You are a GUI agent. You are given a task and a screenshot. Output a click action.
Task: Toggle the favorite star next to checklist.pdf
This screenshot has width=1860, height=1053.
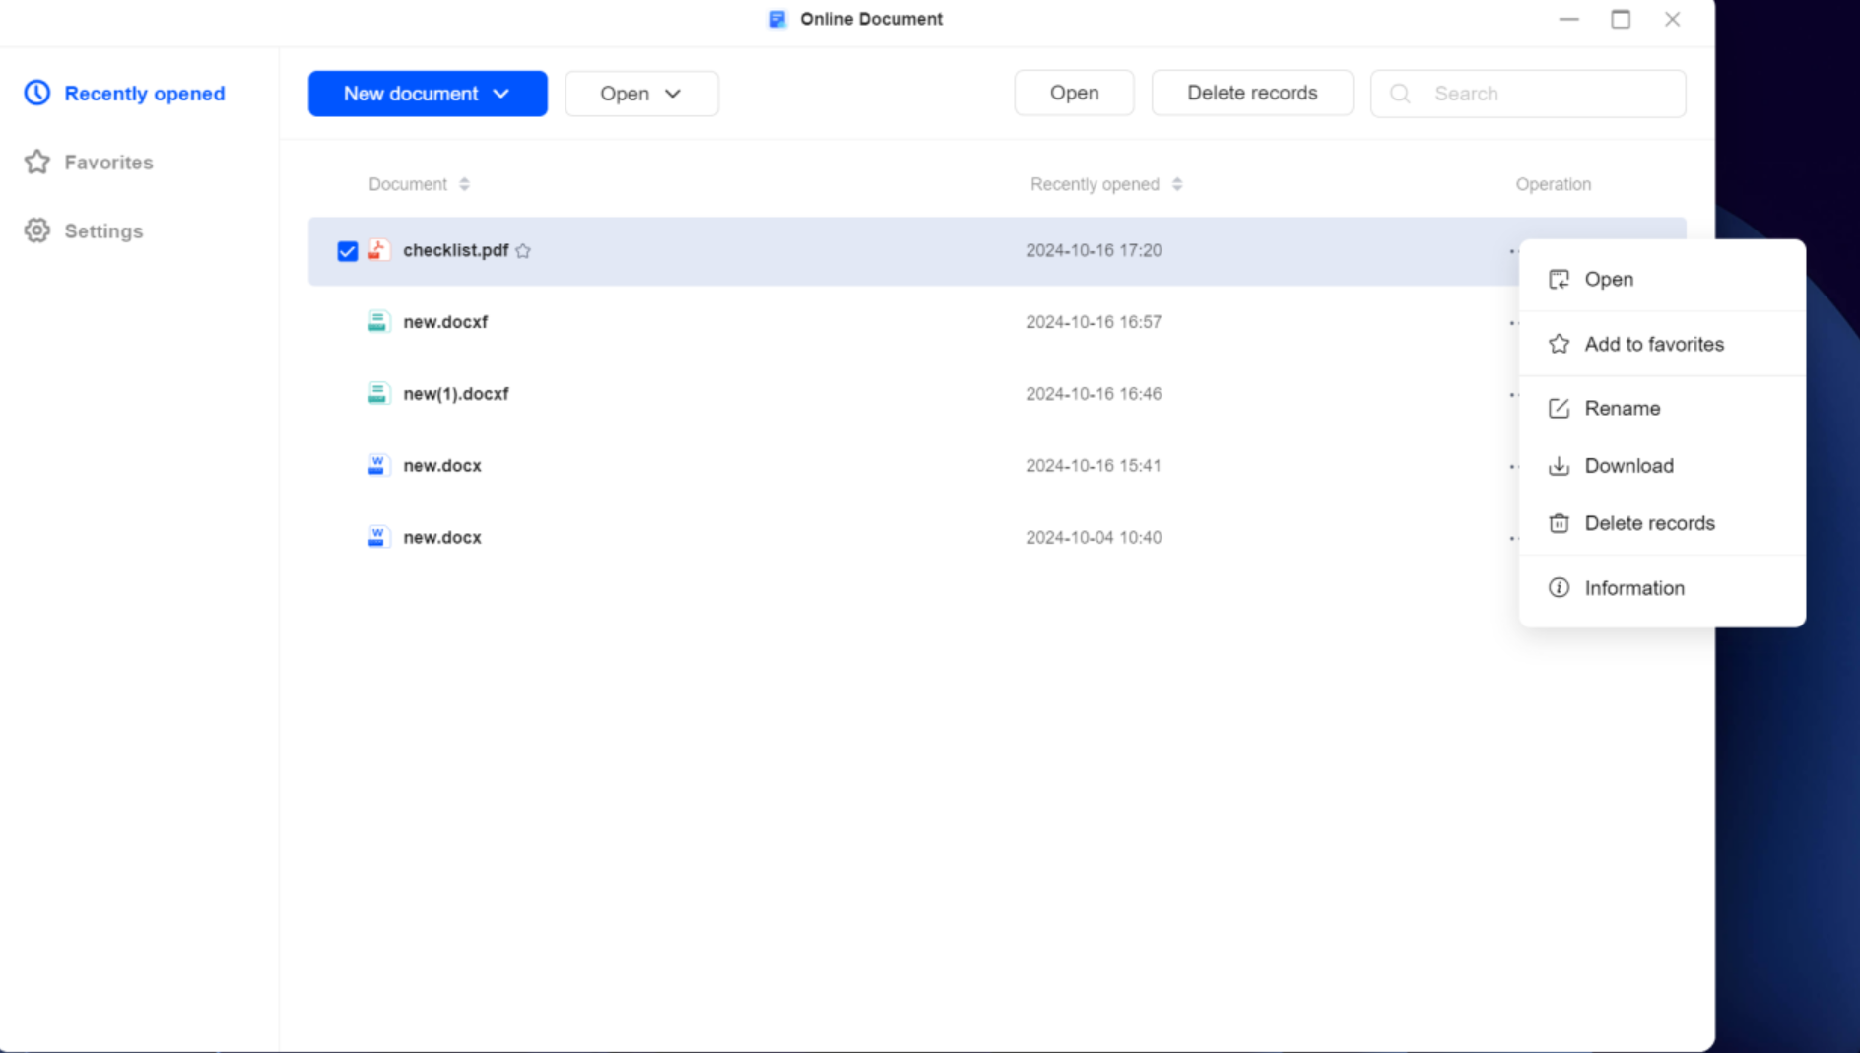point(523,251)
